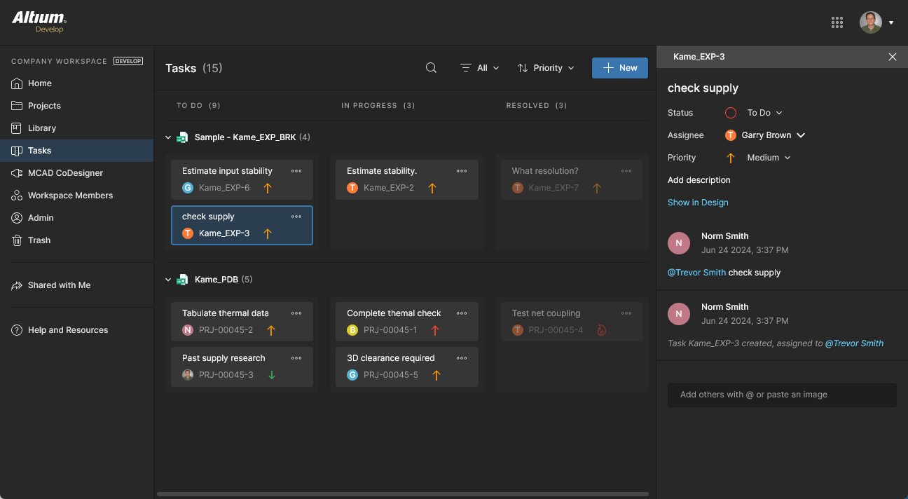Open options menu on Past supply research card
Image resolution: width=908 pixels, height=499 pixels.
click(296, 358)
